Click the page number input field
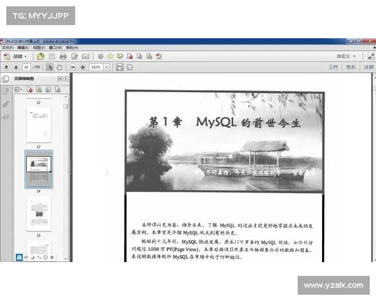Viewport: 376px width, 301px height. tap(27, 67)
